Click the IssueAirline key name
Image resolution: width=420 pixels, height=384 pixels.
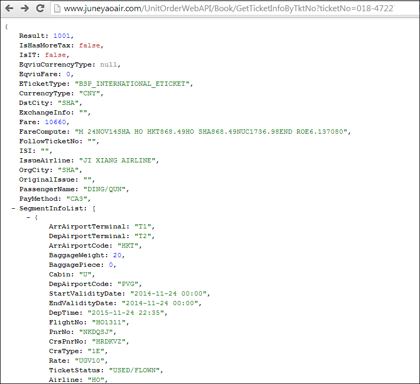[45, 160]
